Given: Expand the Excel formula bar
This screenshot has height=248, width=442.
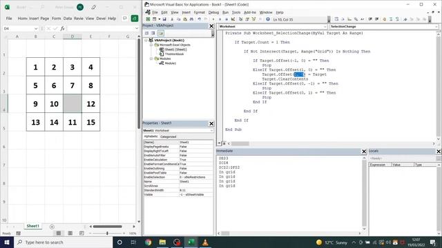Looking at the screenshot, I should [137, 28].
